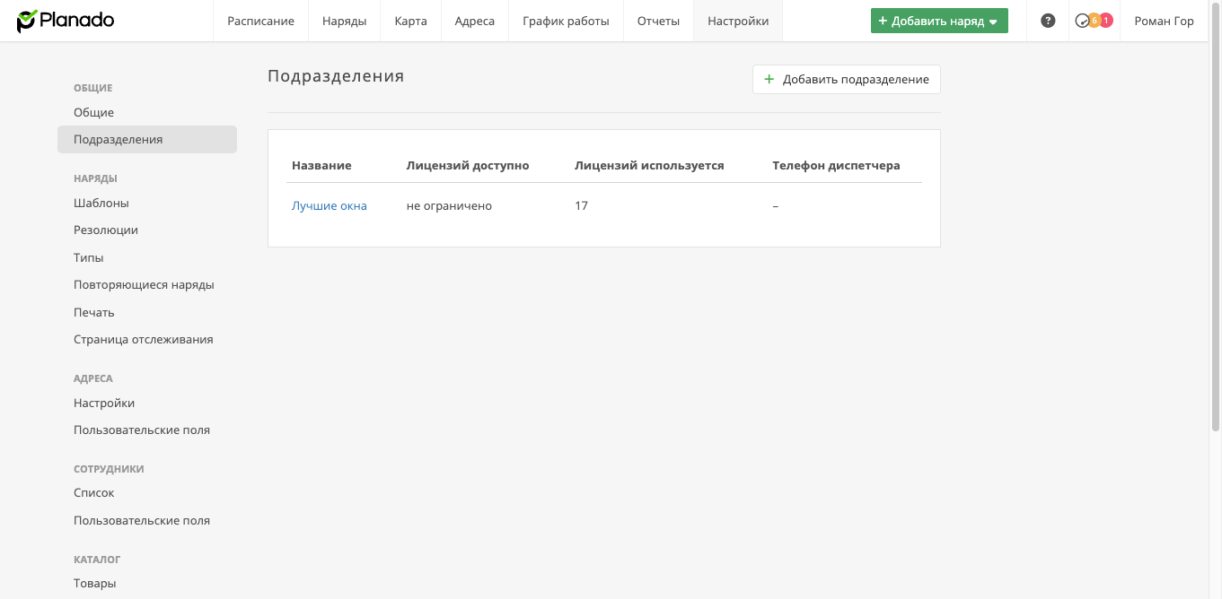Viewport: 1222px width, 599px height.
Task: Open Резолюции settings page
Action: pyautogui.click(x=106, y=230)
